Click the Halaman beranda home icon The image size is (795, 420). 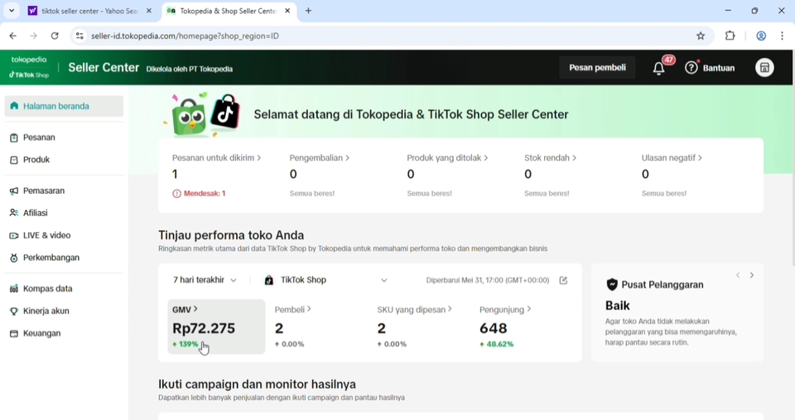pos(14,106)
